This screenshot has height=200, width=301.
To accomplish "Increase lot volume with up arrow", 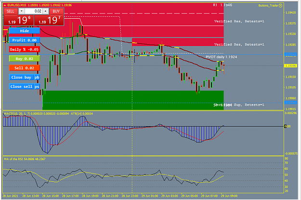I will [45, 12].
